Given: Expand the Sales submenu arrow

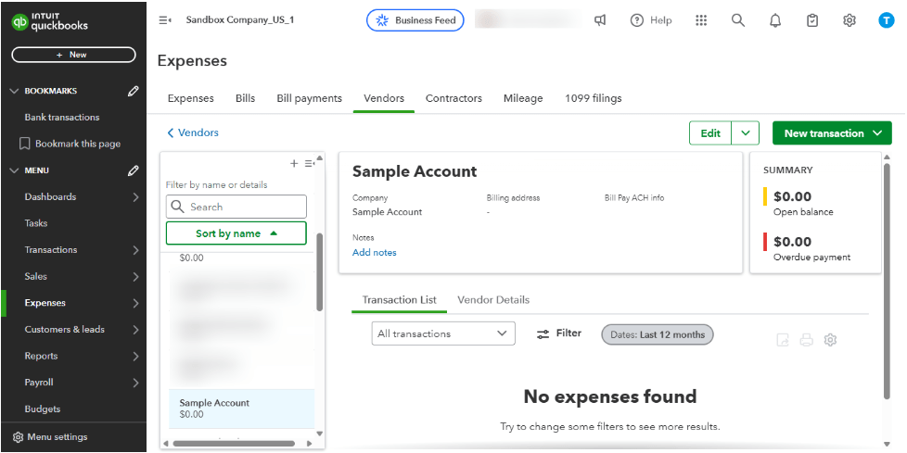Looking at the screenshot, I should coord(136,277).
